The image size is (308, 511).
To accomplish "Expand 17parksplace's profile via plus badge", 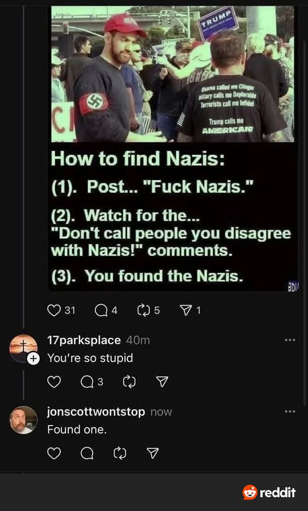I will point(35,359).
